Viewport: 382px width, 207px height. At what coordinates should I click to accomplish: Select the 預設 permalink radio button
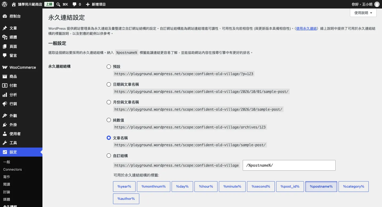tap(109, 67)
